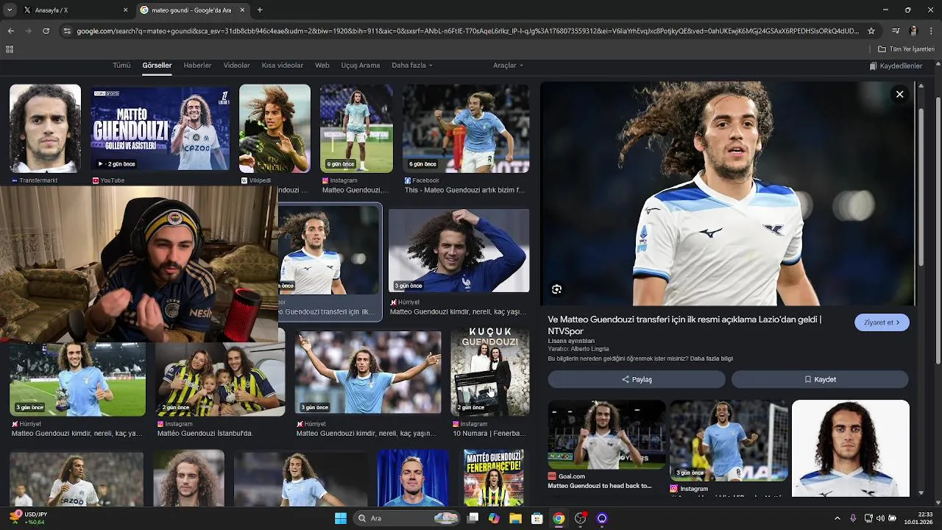This screenshot has width=942, height=530.
Task: Close the Anasayfa / X tab
Action: [x=125, y=10]
